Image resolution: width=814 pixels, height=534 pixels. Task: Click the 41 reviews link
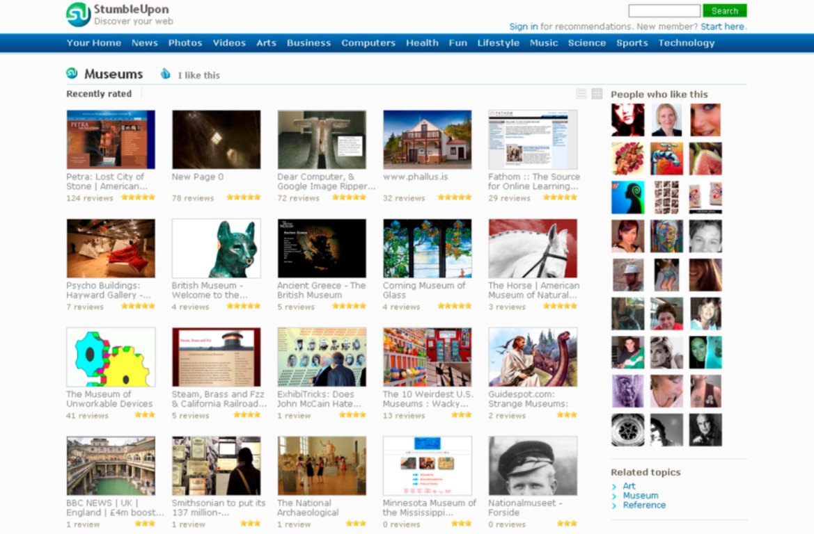[x=87, y=416]
